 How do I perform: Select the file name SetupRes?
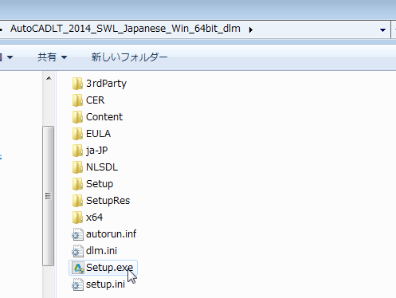pos(108,201)
